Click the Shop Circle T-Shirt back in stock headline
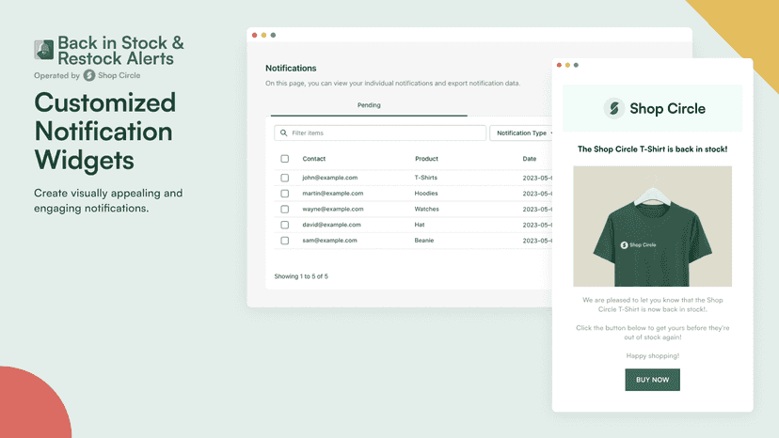 tap(652, 149)
